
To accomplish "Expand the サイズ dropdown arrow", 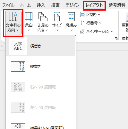I will (x=57, y=30).
